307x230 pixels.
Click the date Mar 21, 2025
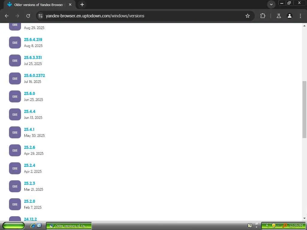34,190
